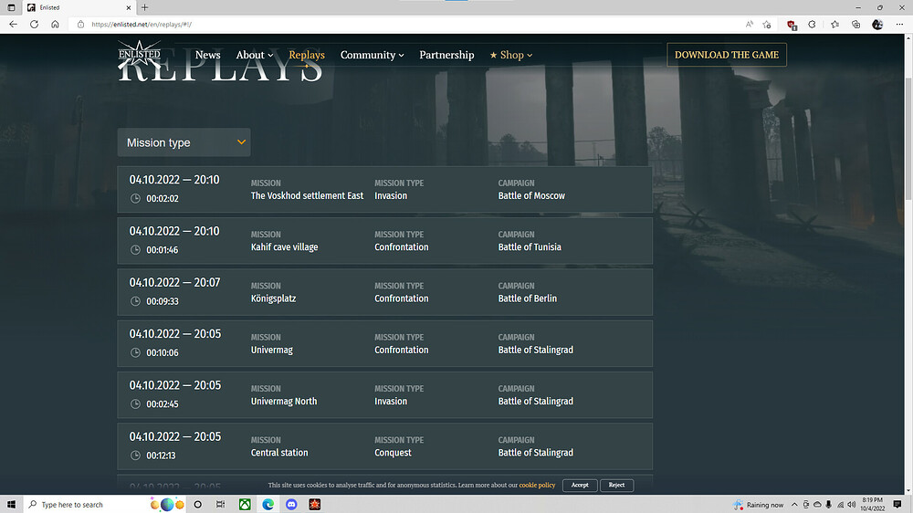
Task: Expand the Community navigation dropdown
Action: tap(372, 55)
